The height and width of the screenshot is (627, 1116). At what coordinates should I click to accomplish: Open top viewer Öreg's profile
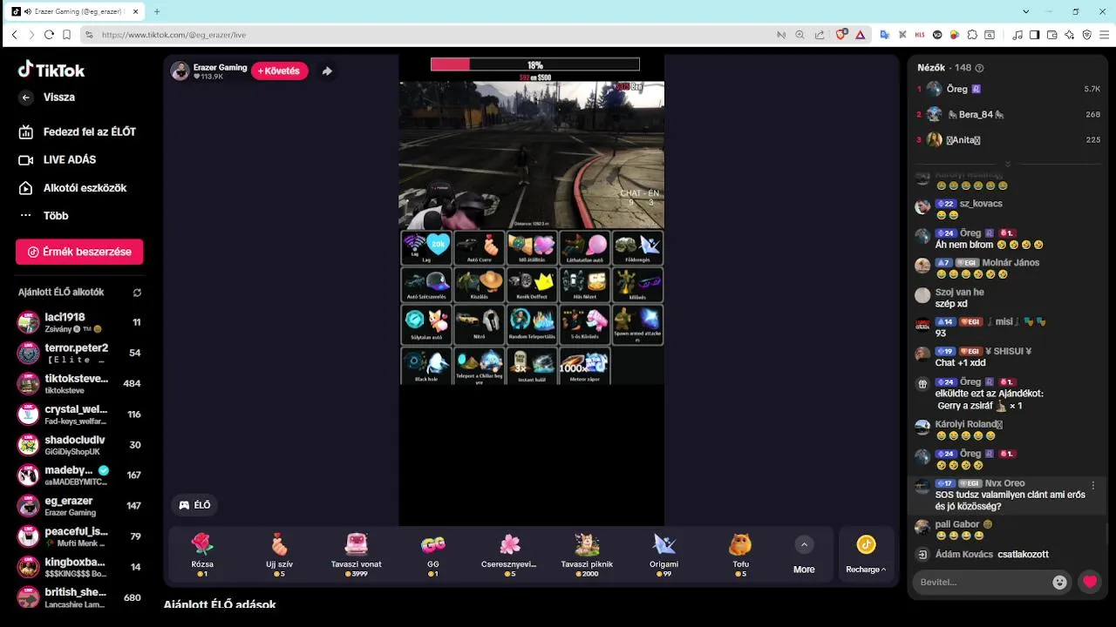[1008, 89]
